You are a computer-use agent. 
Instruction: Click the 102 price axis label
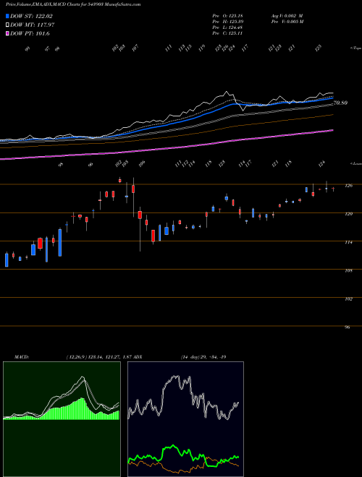pyautogui.click(x=349, y=299)
